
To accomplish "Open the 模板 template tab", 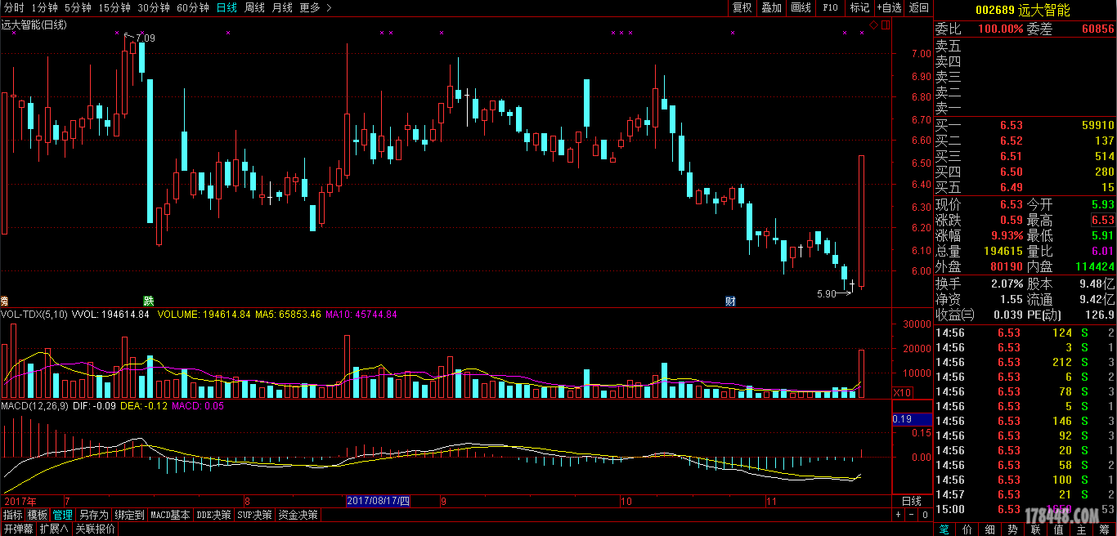I will coord(38,515).
